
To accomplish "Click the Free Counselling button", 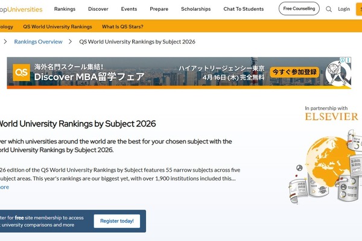I will tap(299, 9).
